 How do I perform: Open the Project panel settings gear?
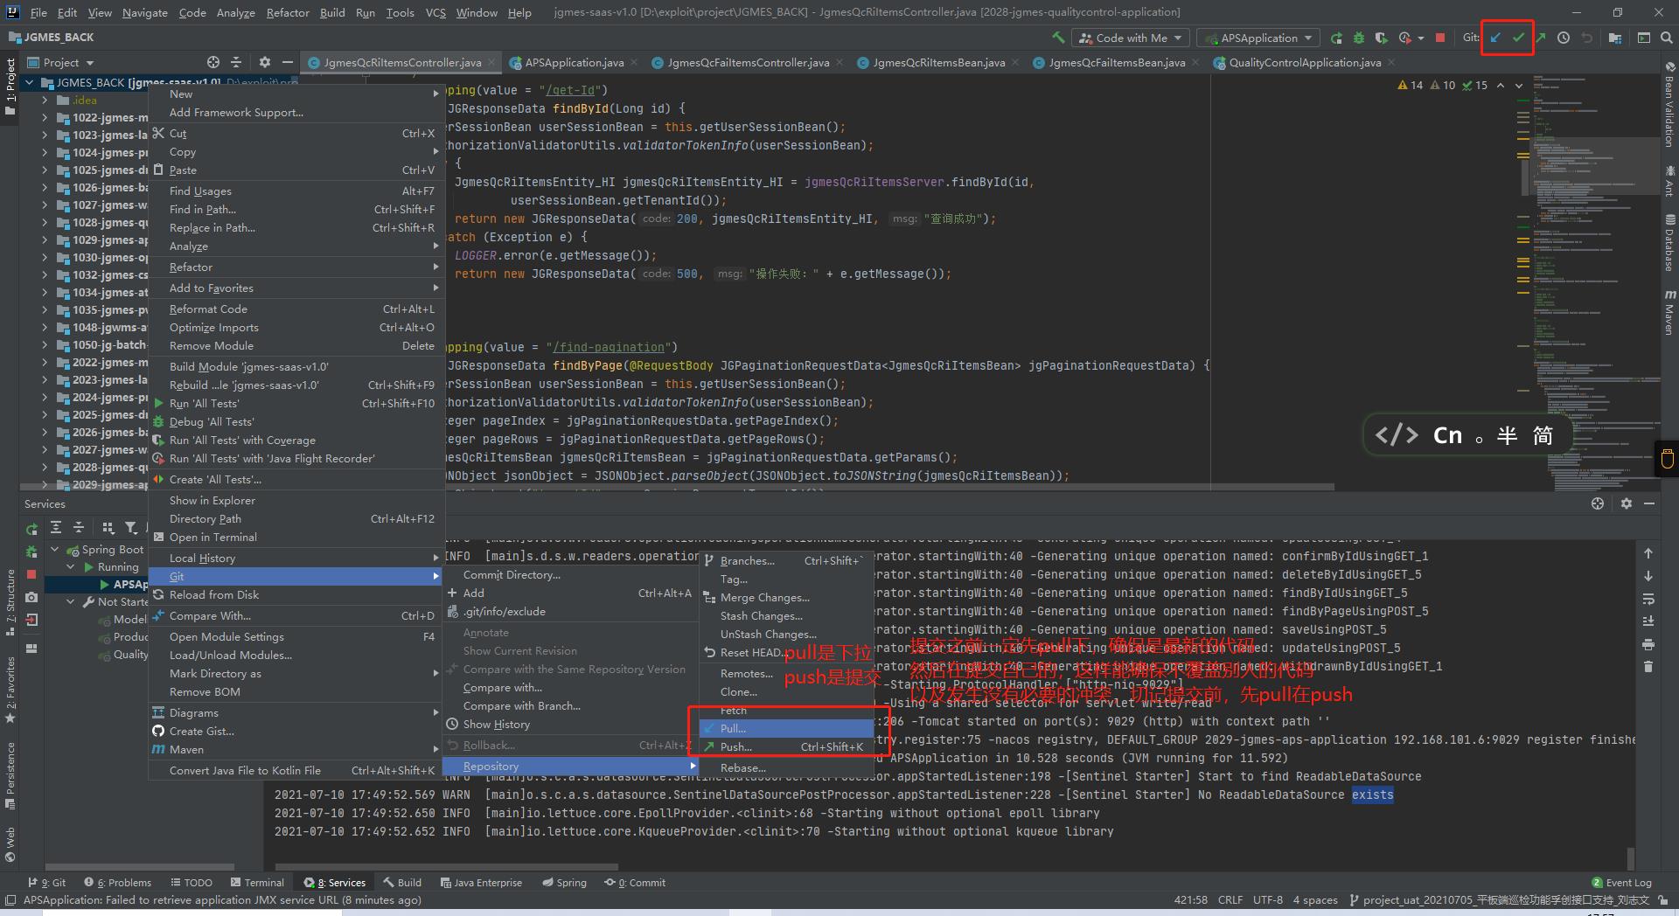click(x=265, y=62)
